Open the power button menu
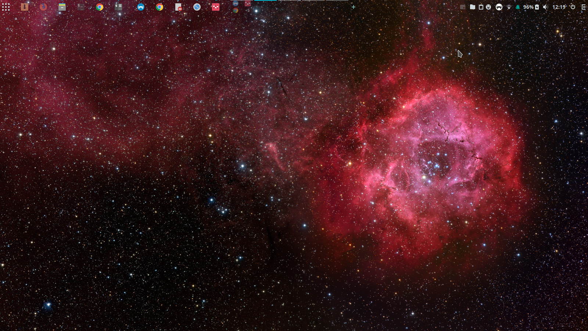This screenshot has height=331, width=588. (x=573, y=7)
